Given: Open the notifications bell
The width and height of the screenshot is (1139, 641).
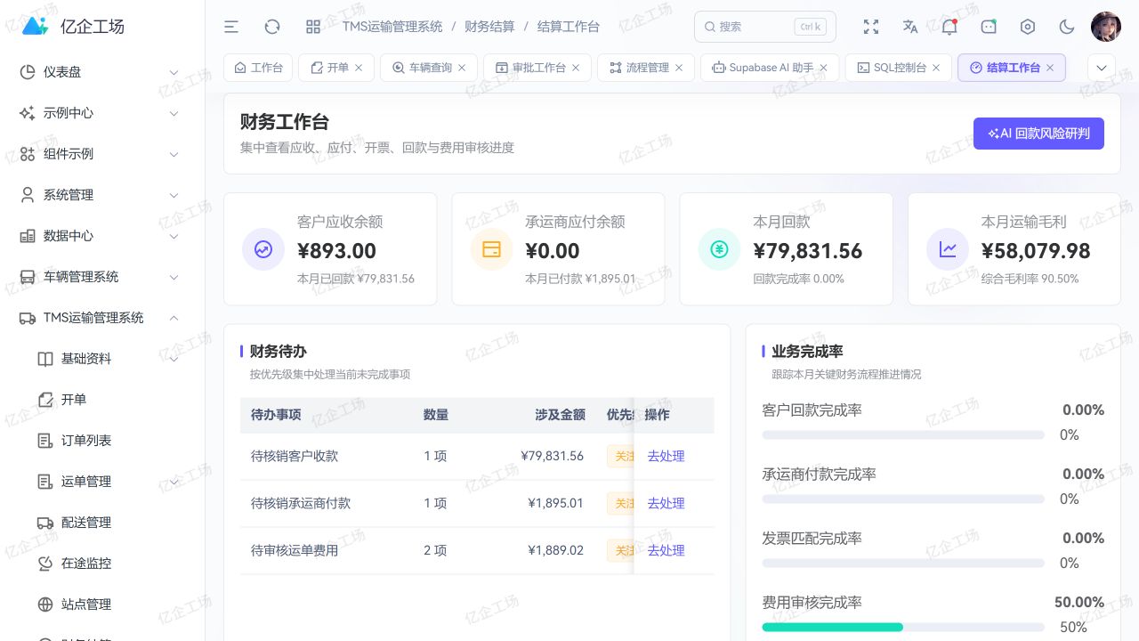Looking at the screenshot, I should pyautogui.click(x=949, y=27).
